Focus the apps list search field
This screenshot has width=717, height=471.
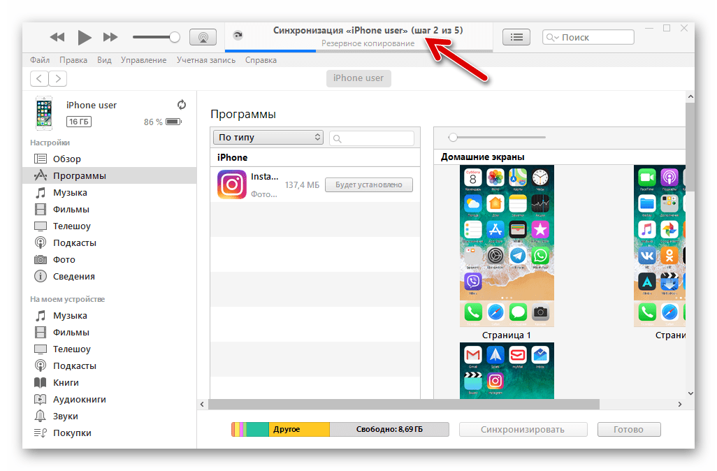point(372,138)
